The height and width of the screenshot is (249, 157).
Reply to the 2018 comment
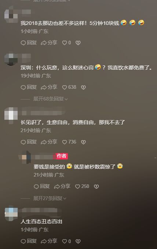point(29,43)
